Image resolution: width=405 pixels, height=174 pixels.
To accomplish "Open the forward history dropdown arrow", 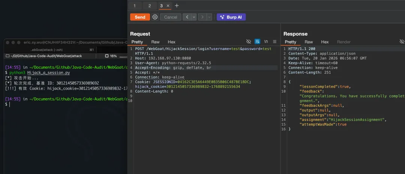I will tap(209, 17).
